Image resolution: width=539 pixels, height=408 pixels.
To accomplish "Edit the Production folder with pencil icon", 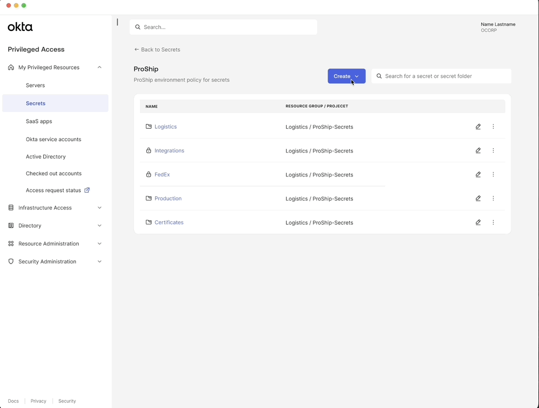I will [x=478, y=199].
